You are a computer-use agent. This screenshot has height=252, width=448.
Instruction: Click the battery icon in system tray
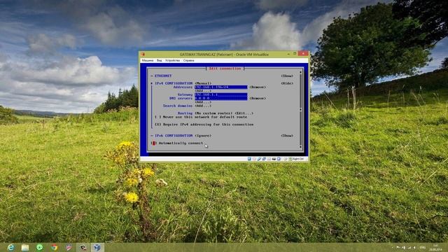coord(404,247)
